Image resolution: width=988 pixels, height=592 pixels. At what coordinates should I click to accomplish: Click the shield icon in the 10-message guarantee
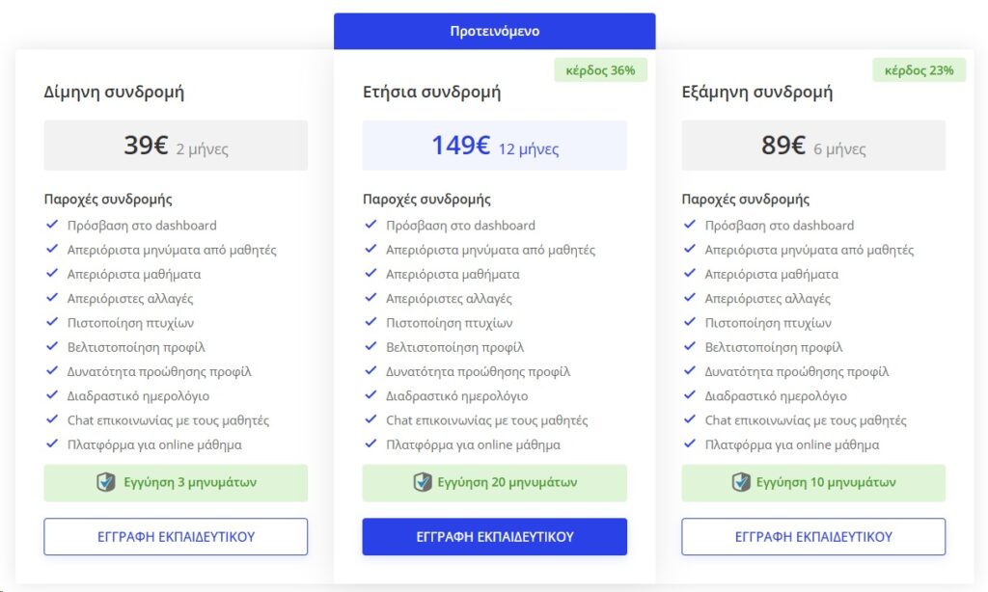pyautogui.click(x=741, y=482)
